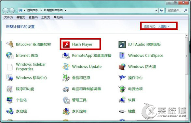Open the 电源选项 text link

point(135,89)
